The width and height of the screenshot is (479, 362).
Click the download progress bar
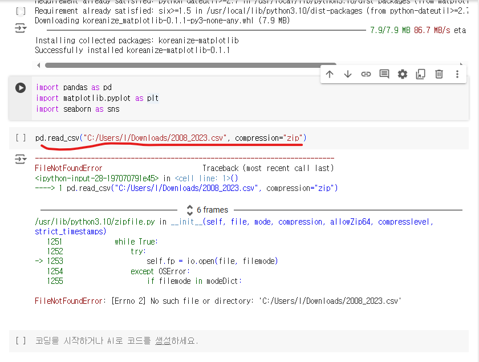(206, 30)
